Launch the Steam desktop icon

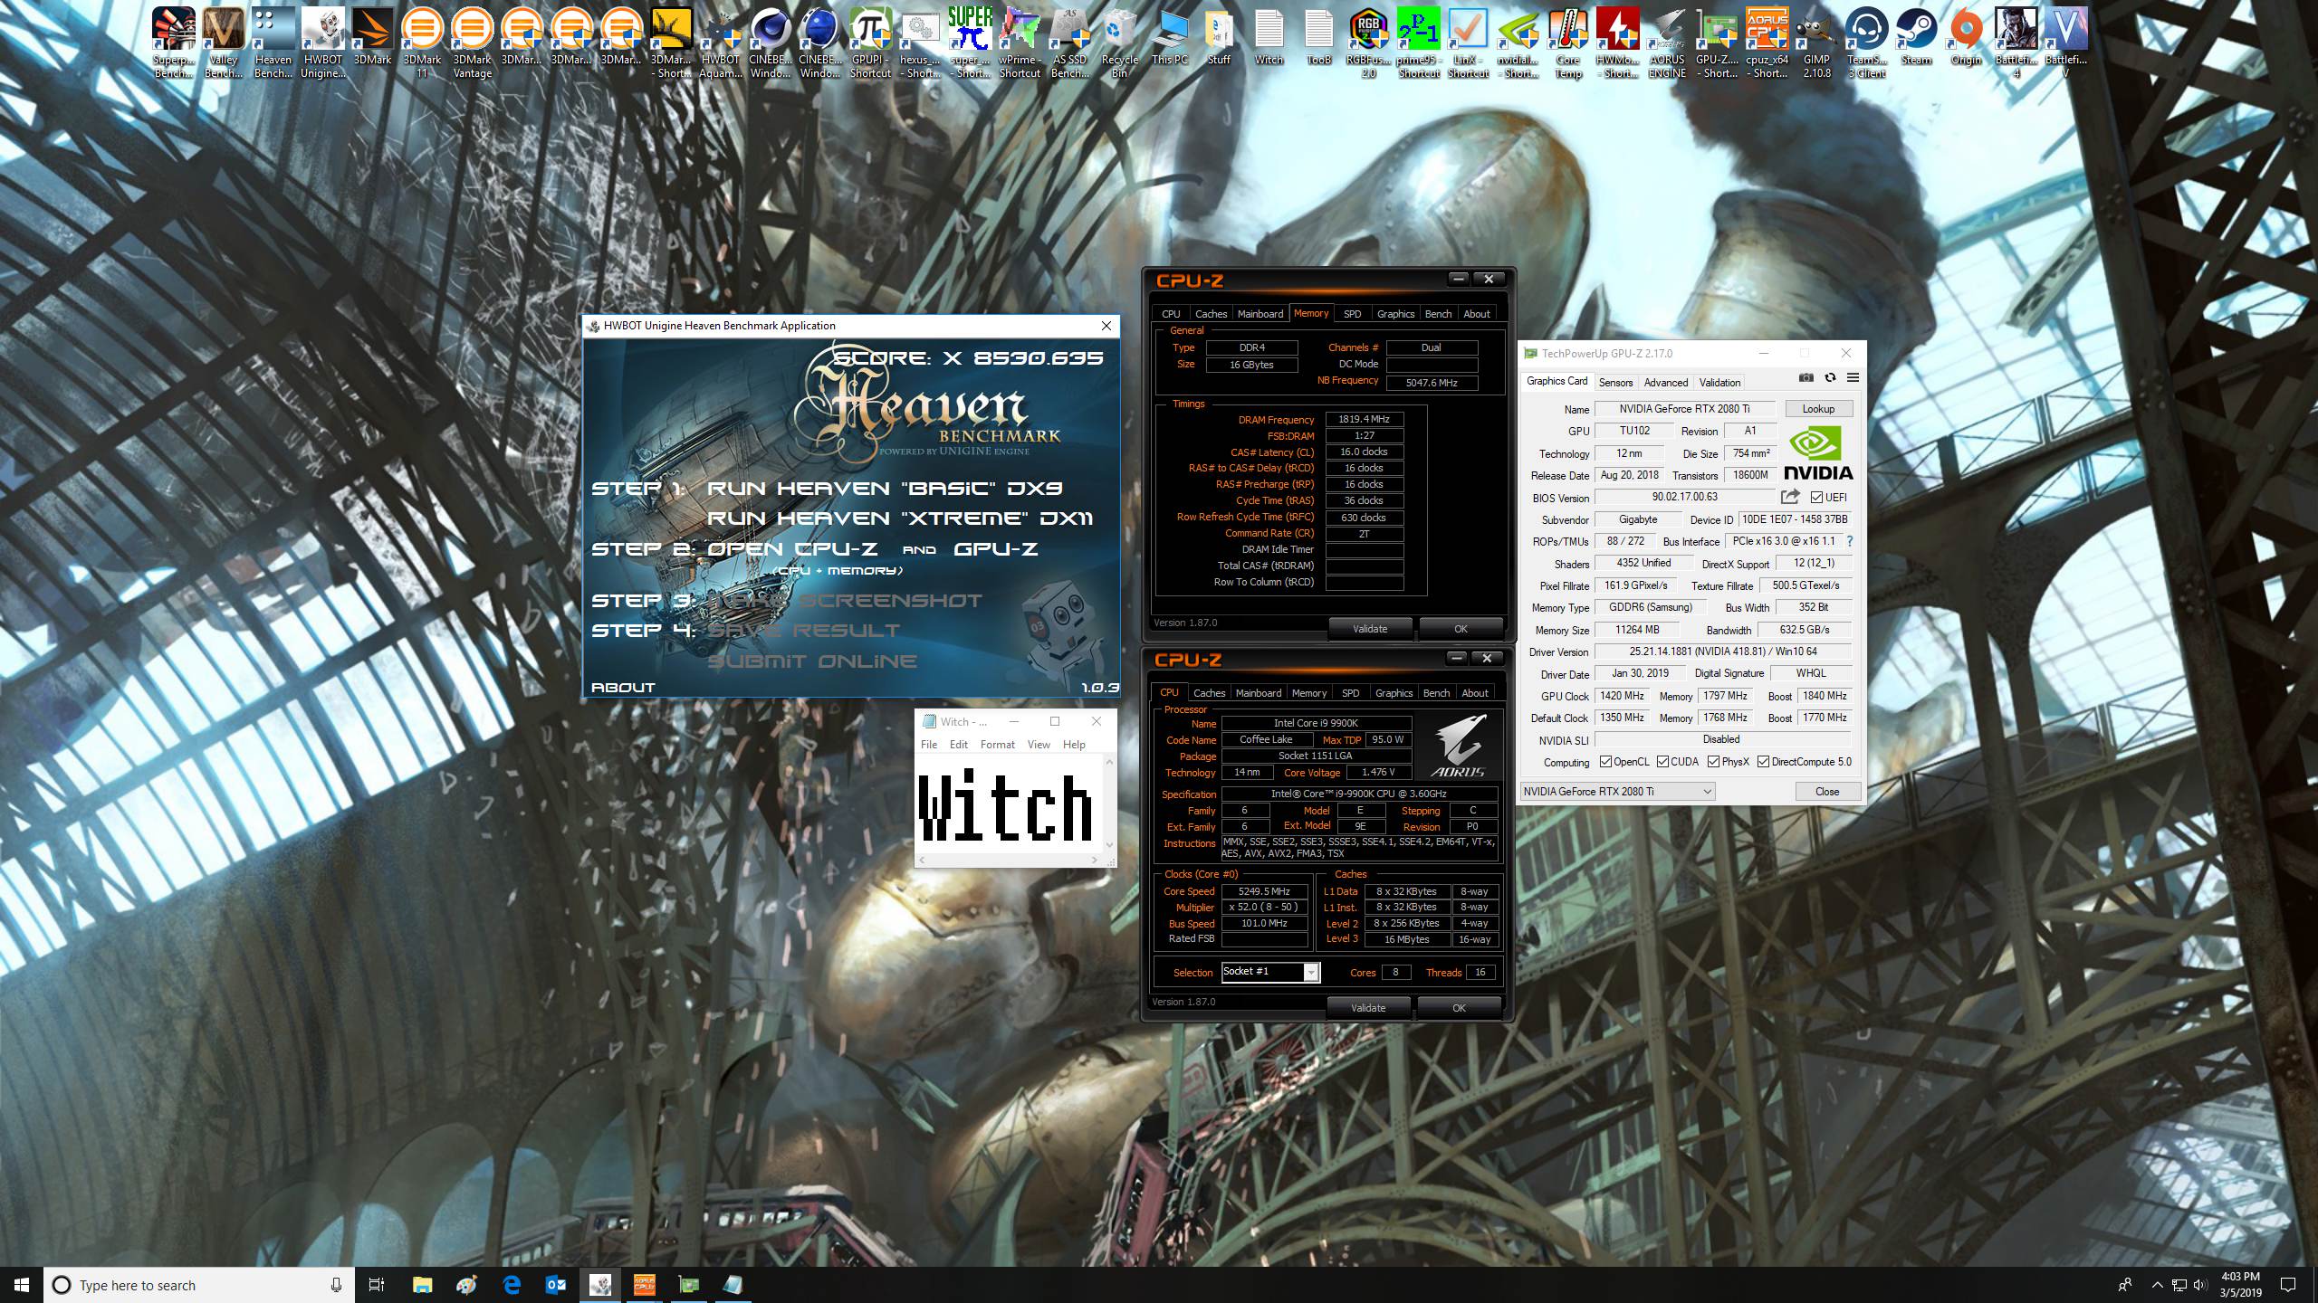click(x=1916, y=36)
